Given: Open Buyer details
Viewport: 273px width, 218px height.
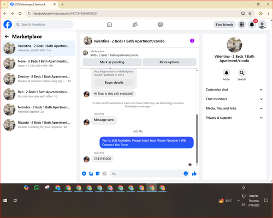Looking at the screenshot, I should click(114, 83).
